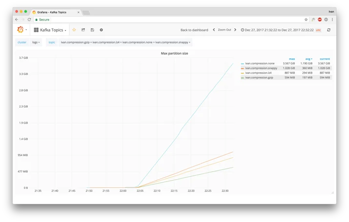Click the browser address bar
Screen dimensions: 349x222
[171, 19]
